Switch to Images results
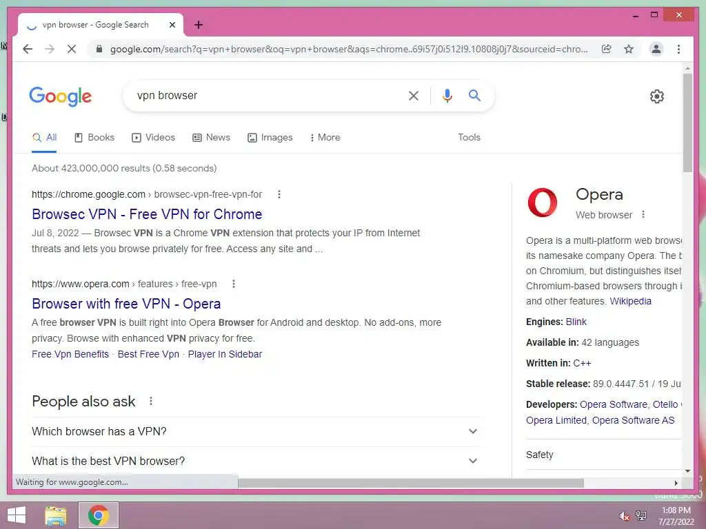The height and width of the screenshot is (529, 706). [x=270, y=137]
